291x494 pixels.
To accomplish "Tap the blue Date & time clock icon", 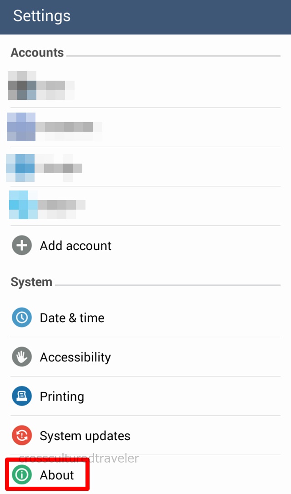I will click(21, 318).
